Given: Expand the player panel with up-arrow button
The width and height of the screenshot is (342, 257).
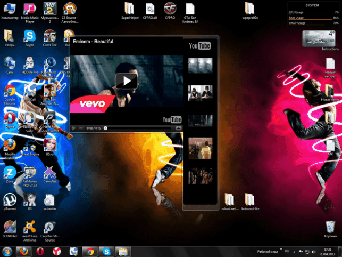Looking at the screenshot, I should pos(179,128).
